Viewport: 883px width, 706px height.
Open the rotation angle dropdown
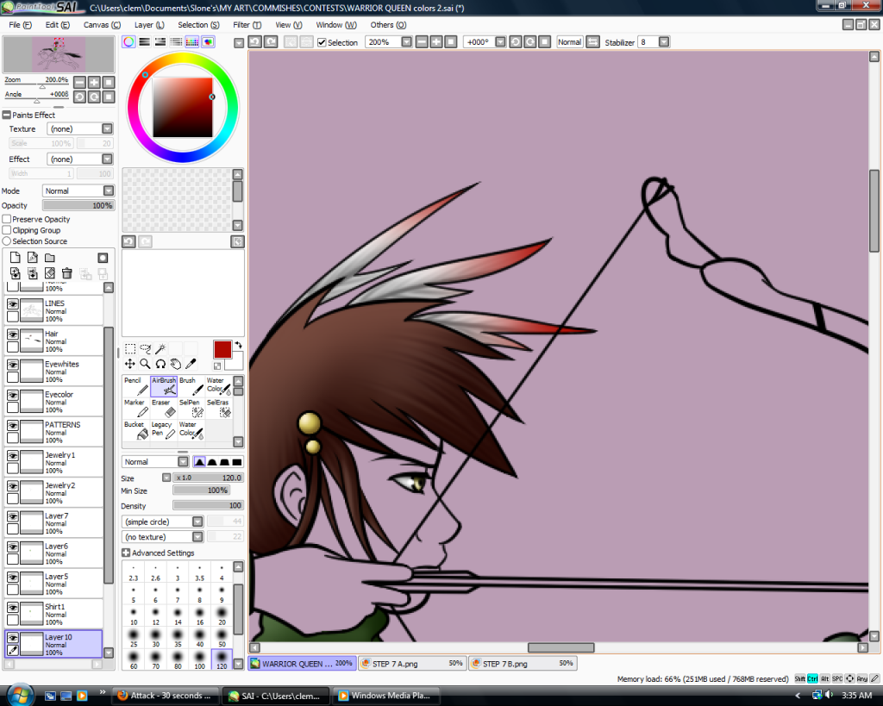(x=500, y=42)
